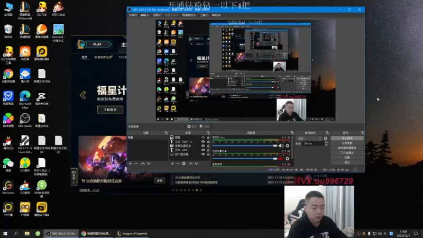The height and width of the screenshot is (238, 423).
Task: Move source down in sources panel
Action: click(197, 163)
